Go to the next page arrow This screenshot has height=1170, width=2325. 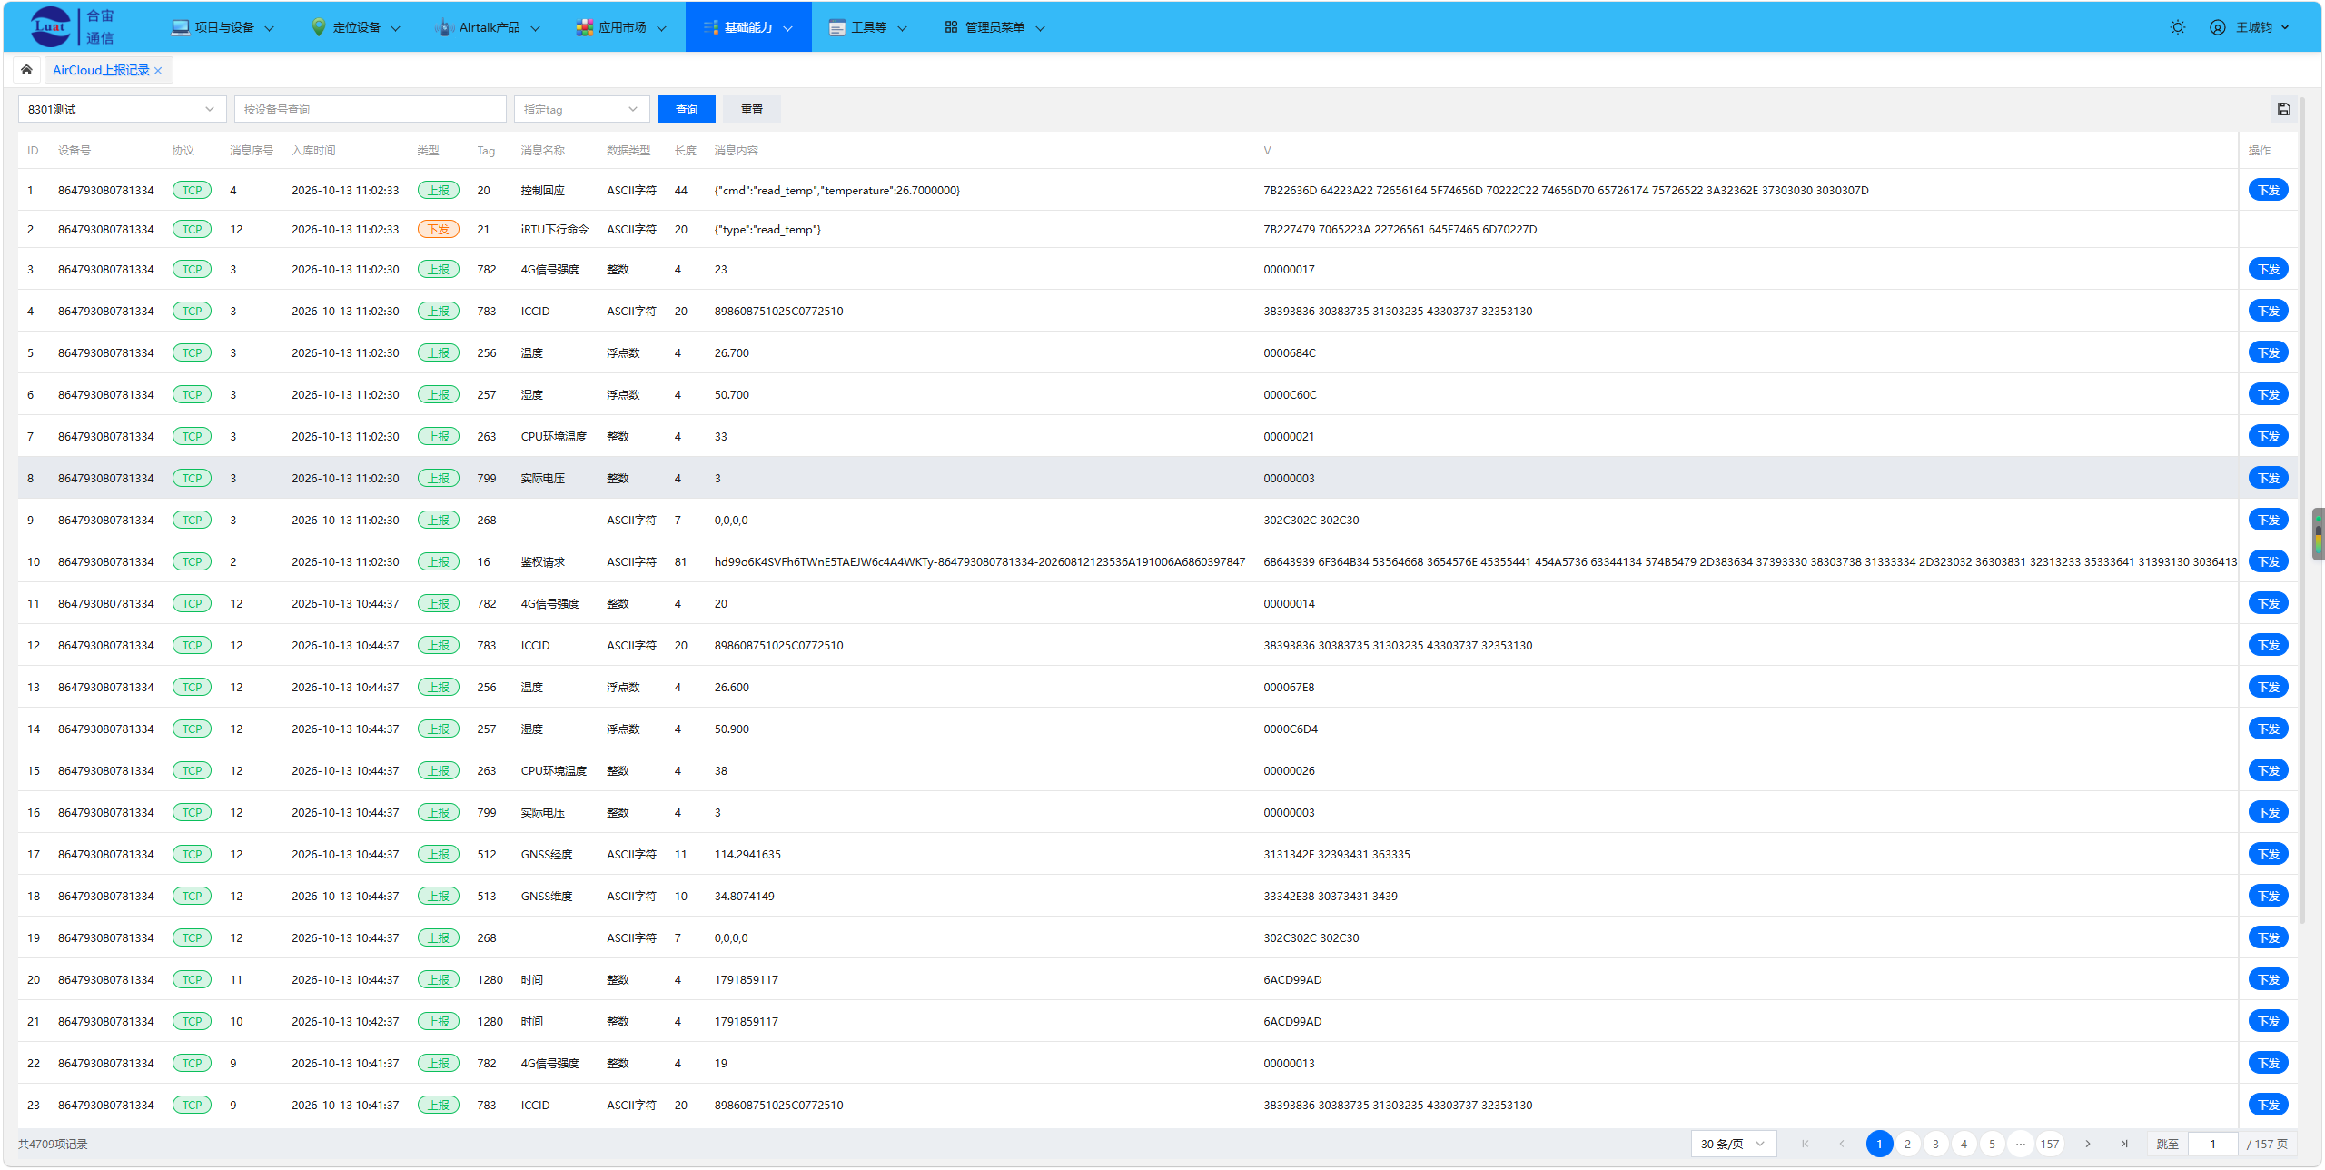2088,1144
